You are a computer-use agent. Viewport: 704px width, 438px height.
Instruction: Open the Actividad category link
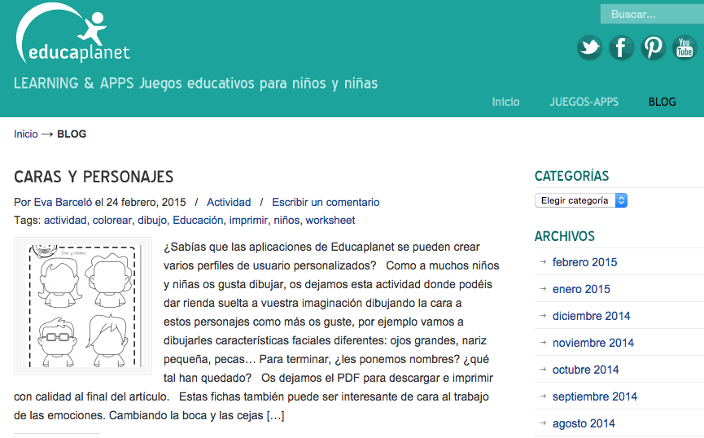coord(229,202)
